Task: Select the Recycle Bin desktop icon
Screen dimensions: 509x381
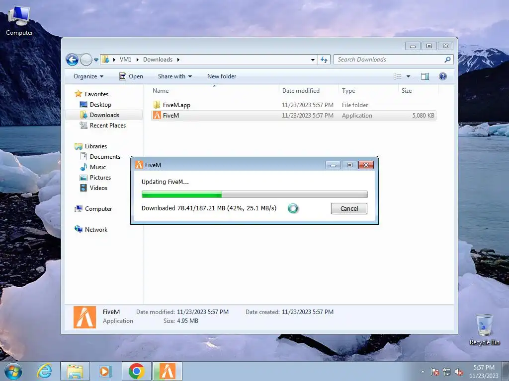Action: coord(484,329)
